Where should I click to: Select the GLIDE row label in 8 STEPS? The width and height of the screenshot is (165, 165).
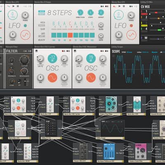tap(43, 29)
